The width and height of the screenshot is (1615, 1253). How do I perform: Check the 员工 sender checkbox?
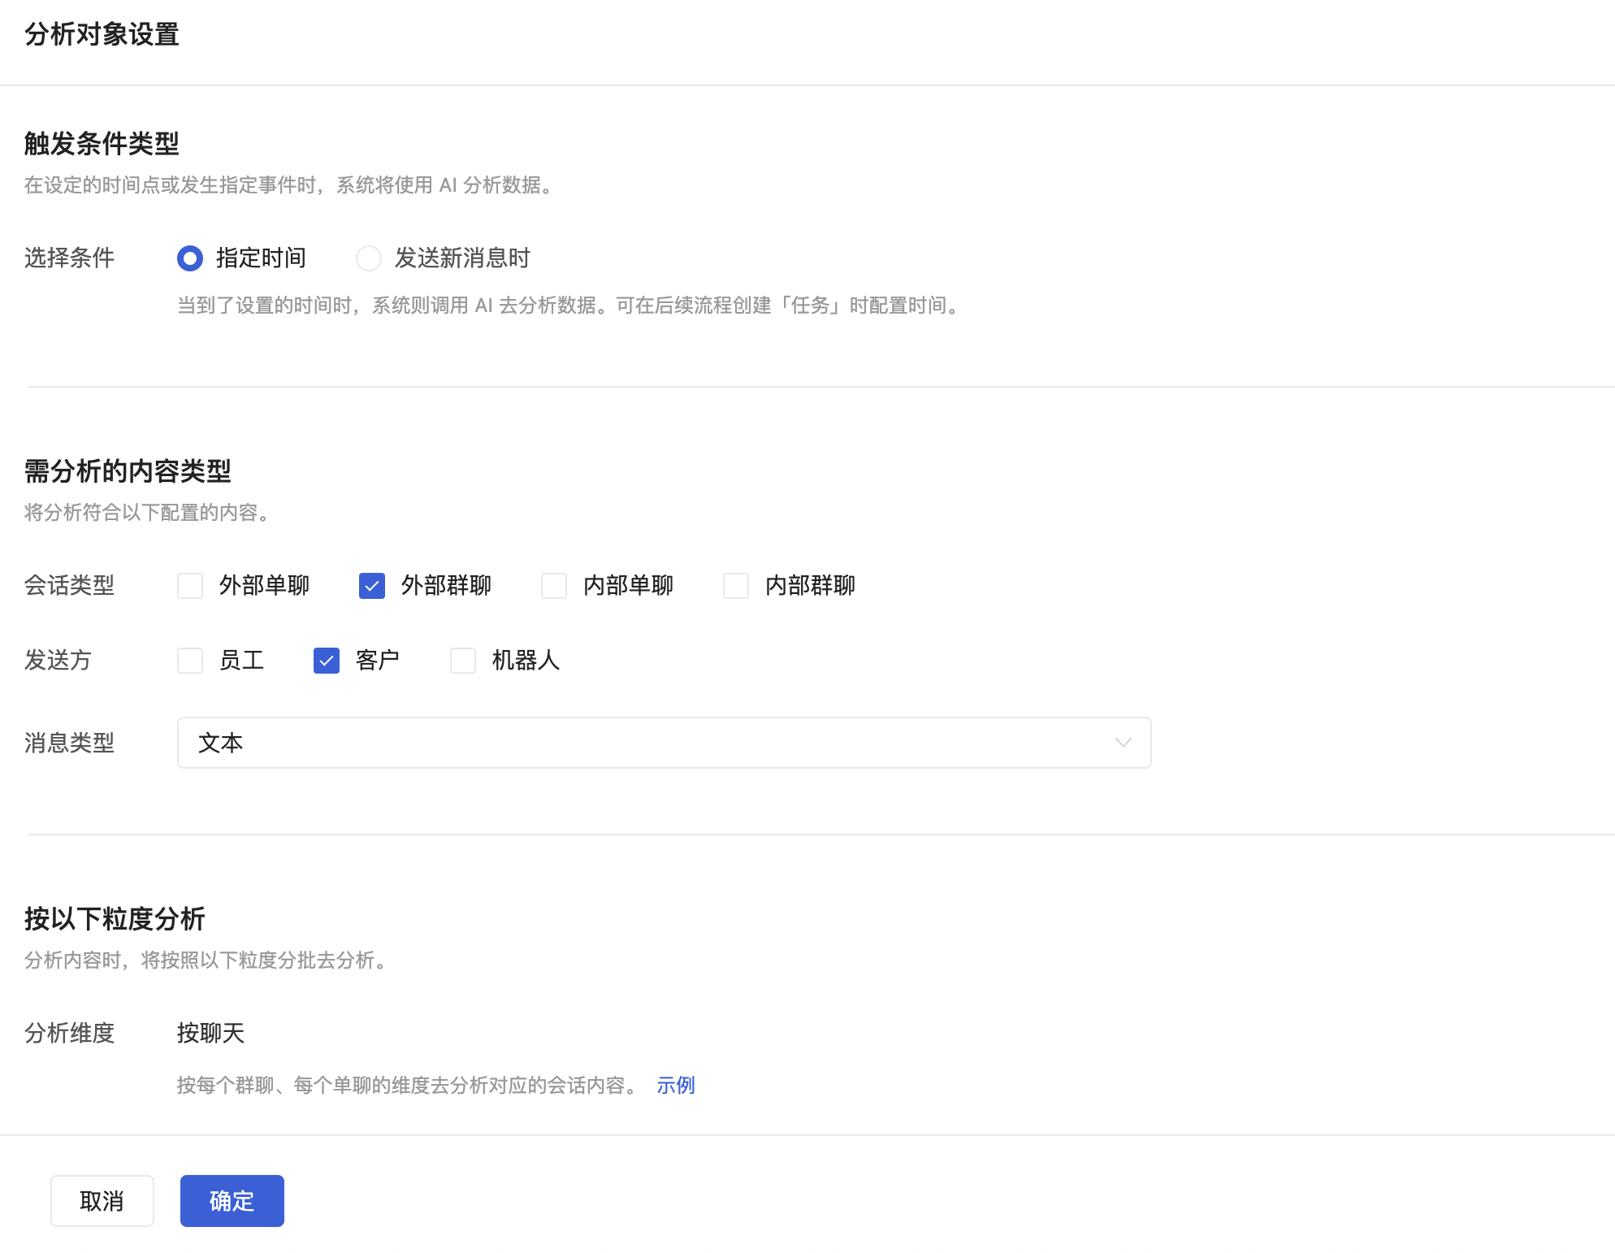[x=190, y=661]
